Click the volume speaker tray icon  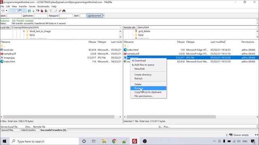click(239, 141)
